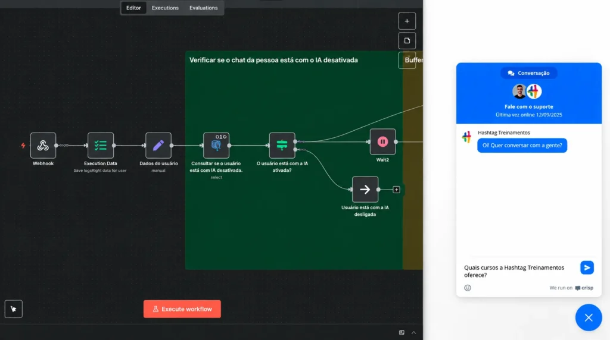Switch to the Executions tab
Viewport: 610px width, 340px height.
[x=165, y=8]
